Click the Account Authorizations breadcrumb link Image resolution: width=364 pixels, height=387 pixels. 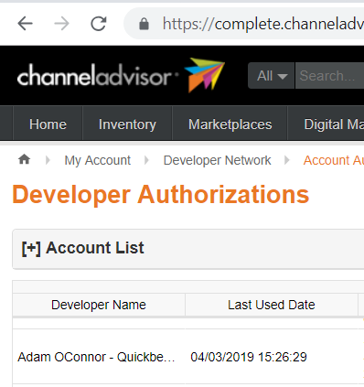click(x=334, y=160)
